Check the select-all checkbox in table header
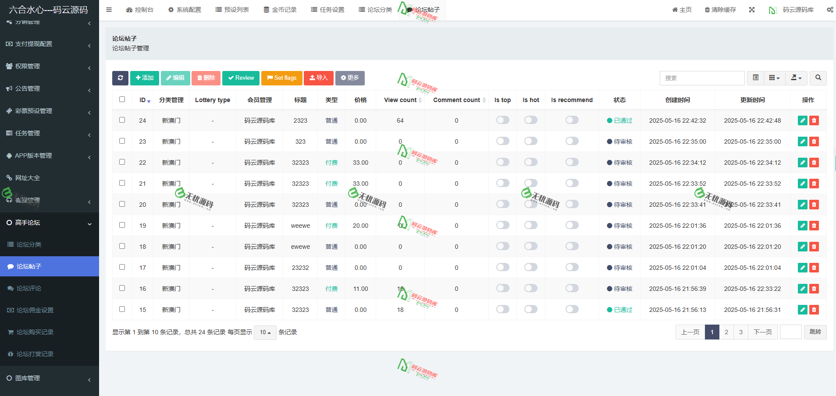 click(122, 99)
